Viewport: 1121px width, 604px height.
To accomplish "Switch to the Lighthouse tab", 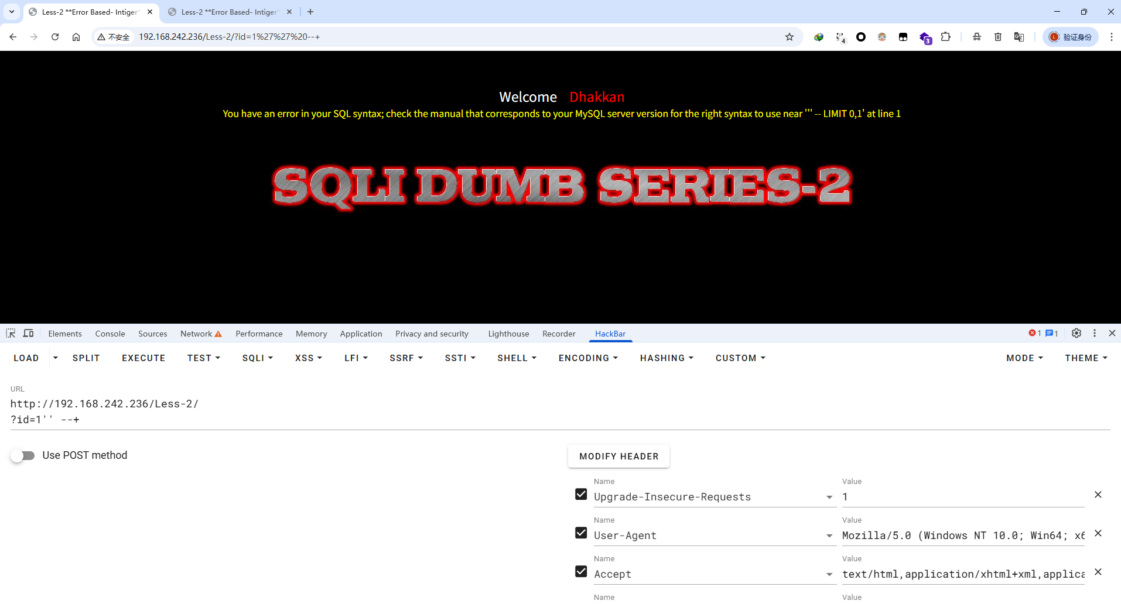I will (x=508, y=334).
